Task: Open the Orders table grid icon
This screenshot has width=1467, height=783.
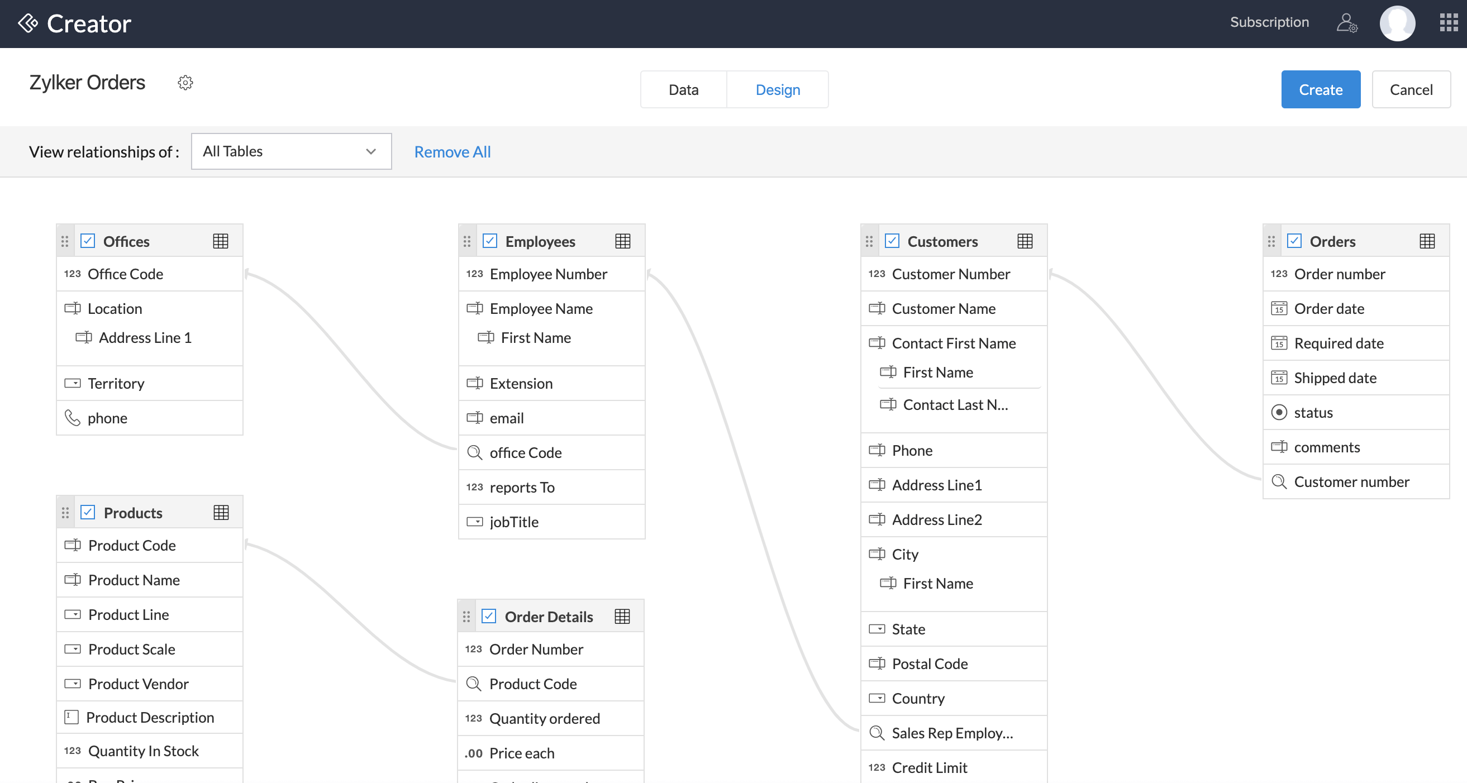Action: tap(1427, 241)
